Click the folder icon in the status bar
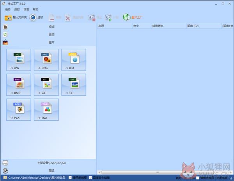 point(5,177)
